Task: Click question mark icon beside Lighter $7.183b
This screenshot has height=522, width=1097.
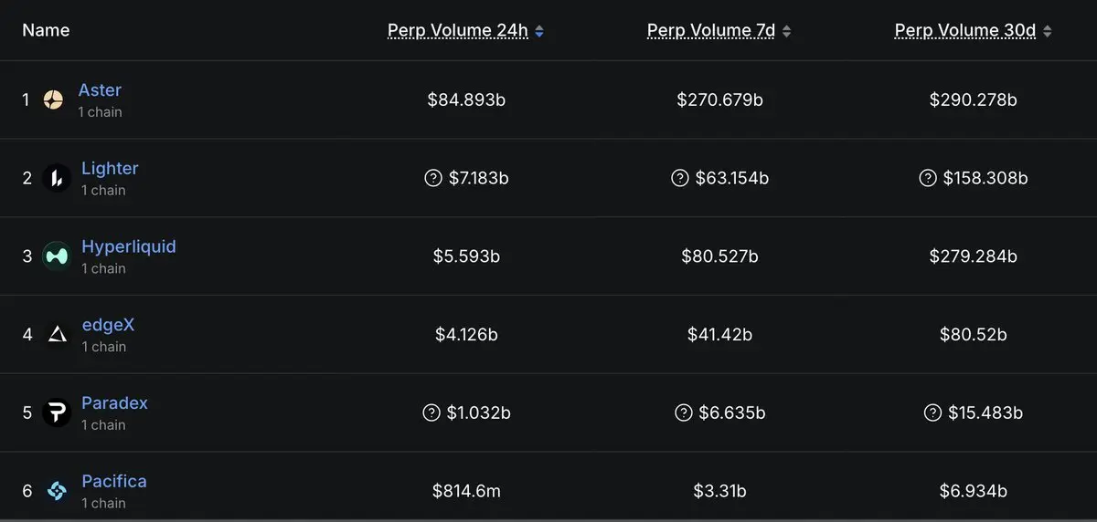Action: (433, 178)
